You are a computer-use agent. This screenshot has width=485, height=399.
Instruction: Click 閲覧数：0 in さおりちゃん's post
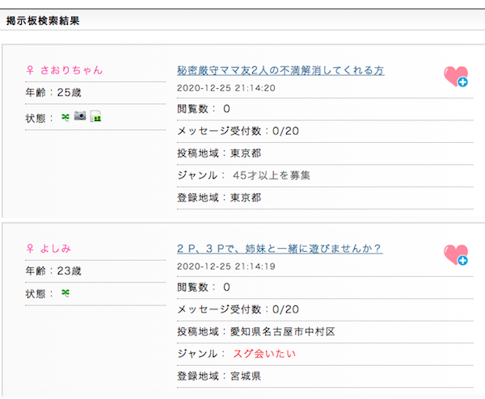click(204, 109)
